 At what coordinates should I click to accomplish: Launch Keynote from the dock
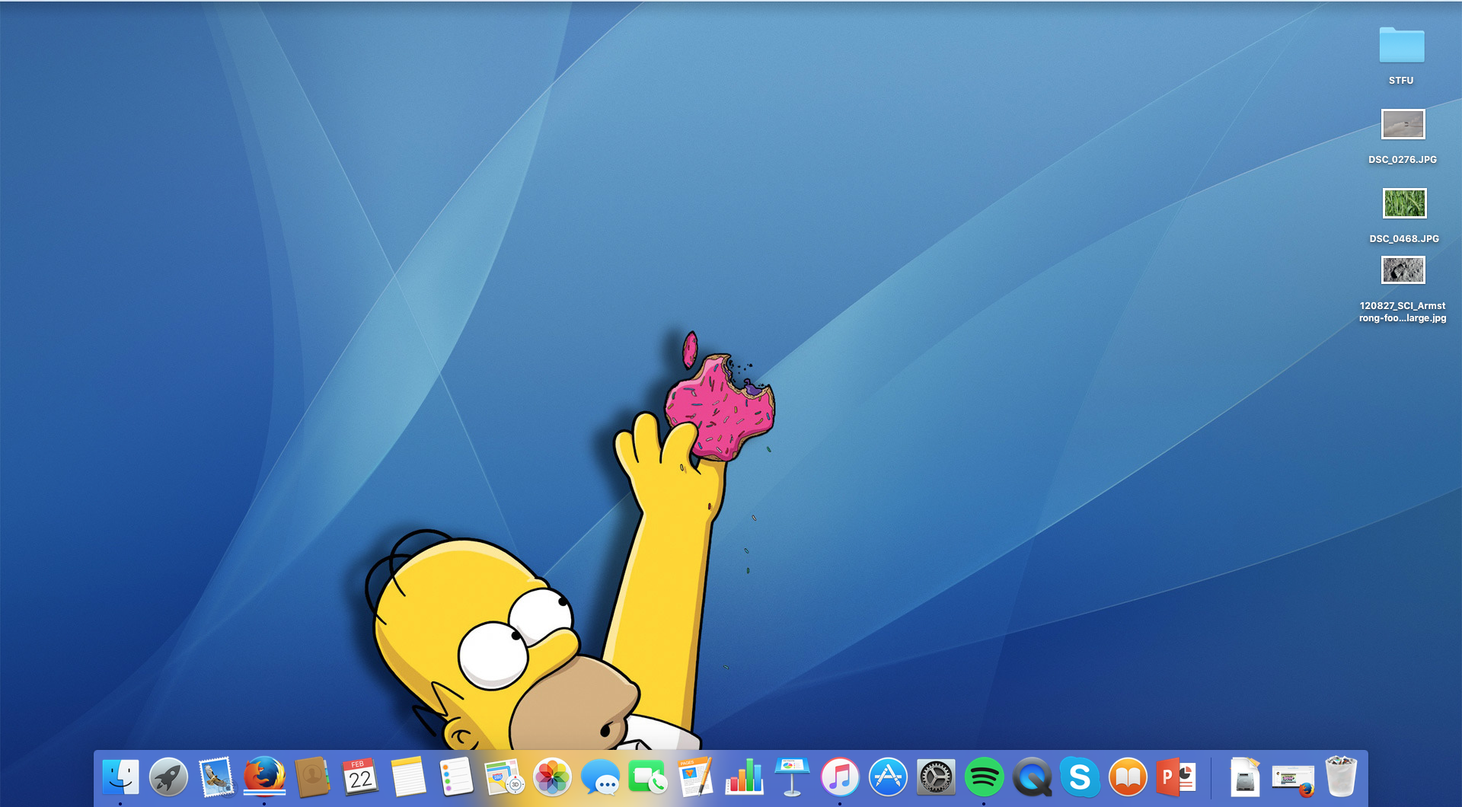(792, 777)
